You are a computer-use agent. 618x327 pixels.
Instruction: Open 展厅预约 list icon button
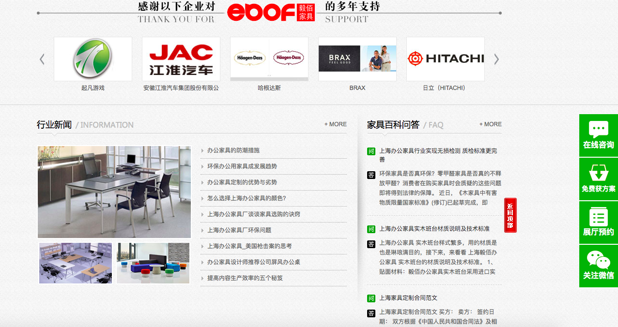599,223
